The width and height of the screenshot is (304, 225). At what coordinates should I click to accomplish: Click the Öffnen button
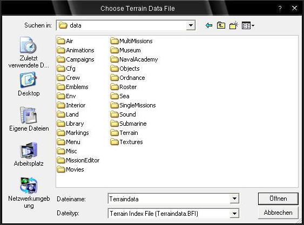point(278,199)
